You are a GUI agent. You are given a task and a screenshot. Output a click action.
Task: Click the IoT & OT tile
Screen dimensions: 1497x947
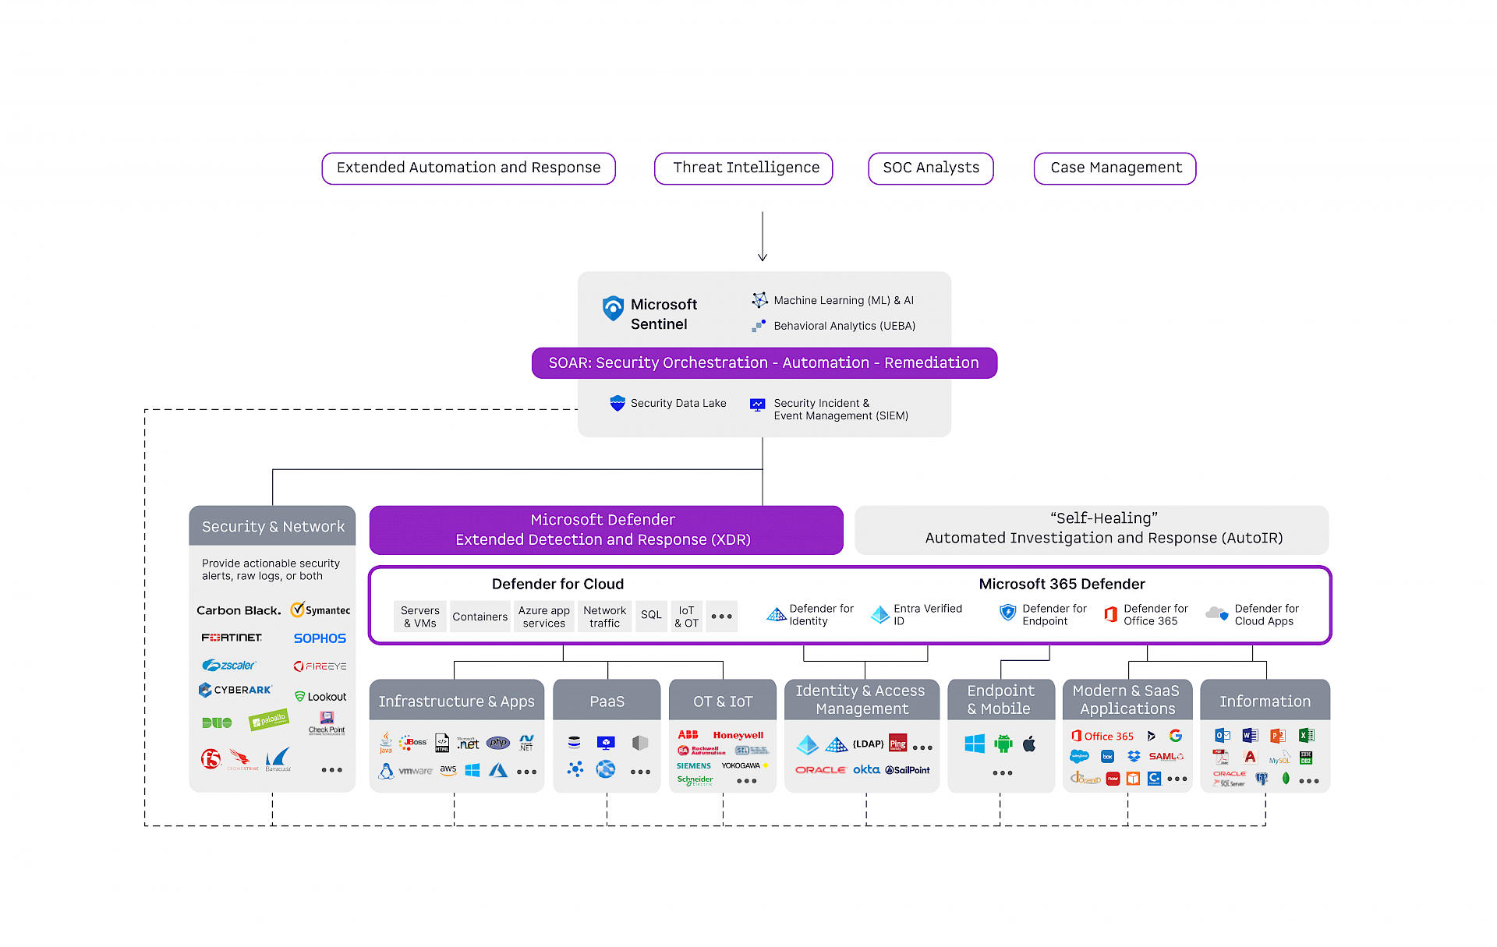(x=687, y=617)
